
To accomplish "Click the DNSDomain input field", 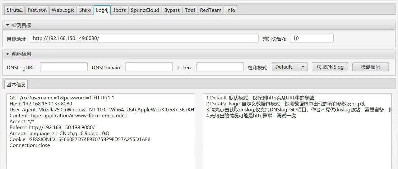I will [149, 67].
